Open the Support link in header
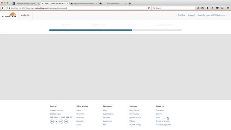231x130 pixels. coord(191,15)
